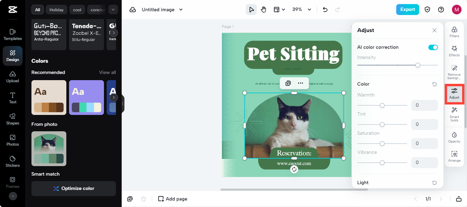Screen dimensions: 467x207
Task: Show next recommended color palettes
Action: point(114,98)
